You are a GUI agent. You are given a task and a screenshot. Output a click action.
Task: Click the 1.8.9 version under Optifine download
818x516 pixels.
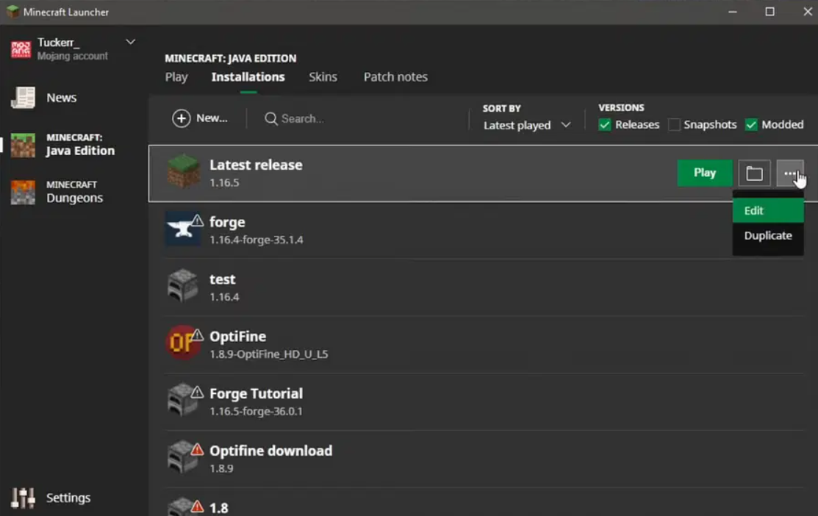[x=222, y=468]
